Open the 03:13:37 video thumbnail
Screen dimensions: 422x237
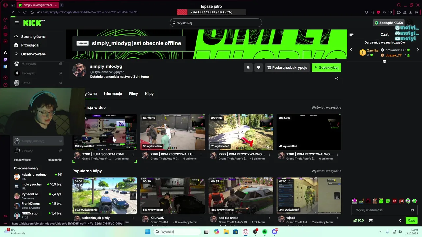point(241,132)
